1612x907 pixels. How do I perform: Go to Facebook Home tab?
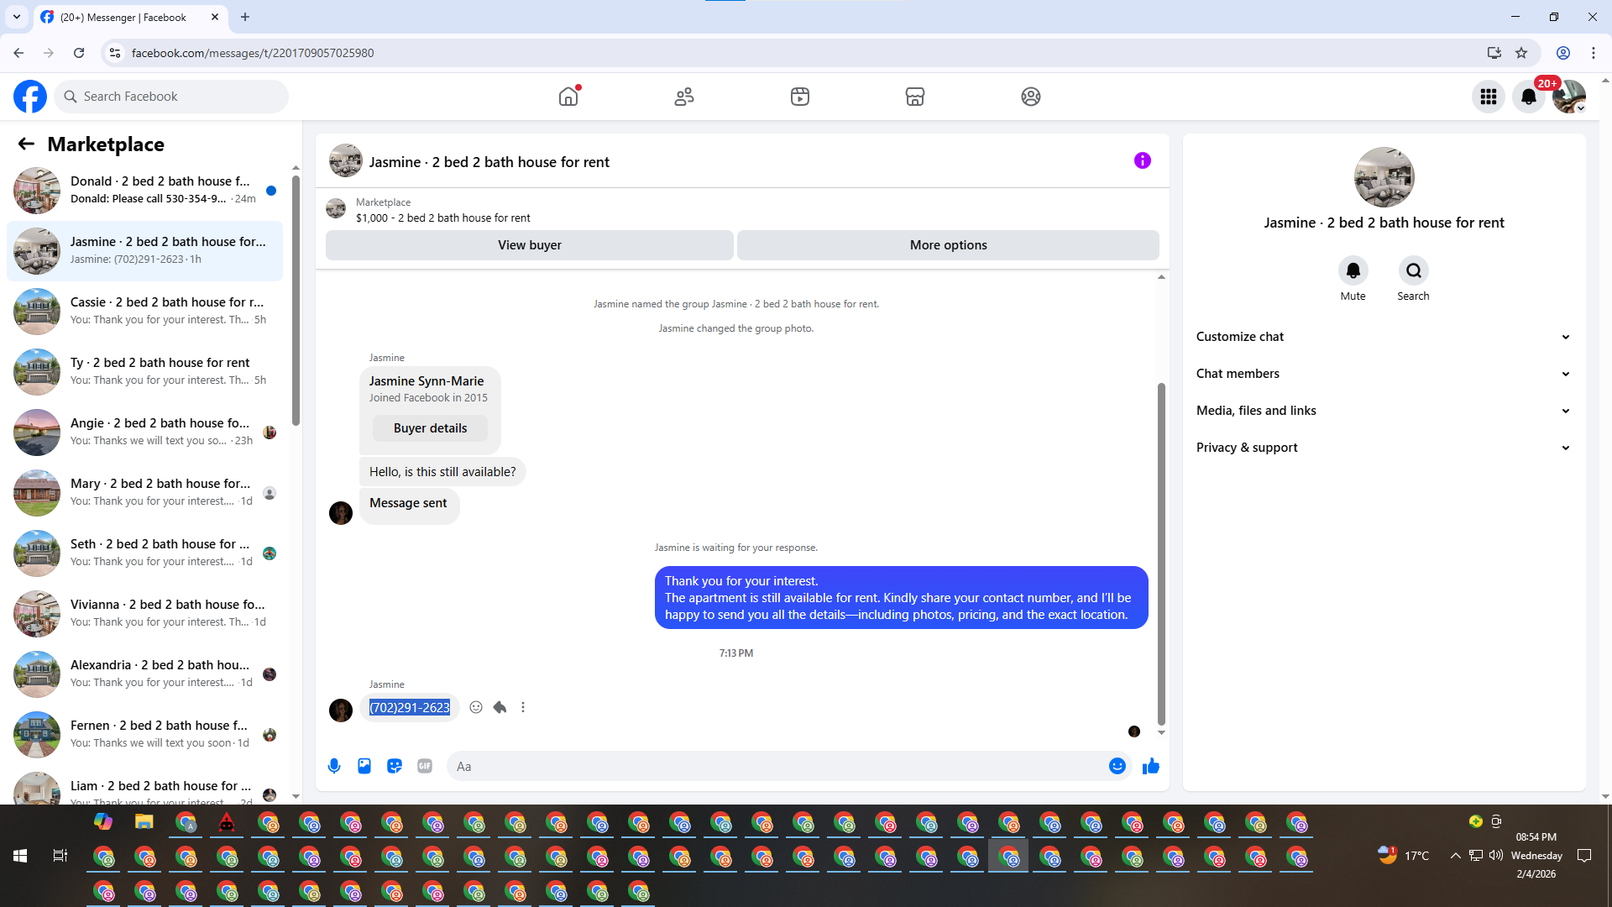coord(568,97)
